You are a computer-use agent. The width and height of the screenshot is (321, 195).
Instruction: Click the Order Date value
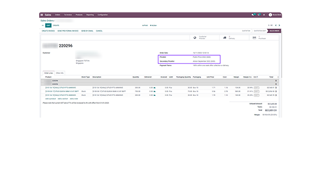tap(201, 53)
